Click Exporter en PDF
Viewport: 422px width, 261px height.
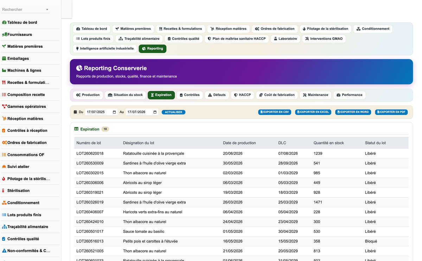coord(391,112)
